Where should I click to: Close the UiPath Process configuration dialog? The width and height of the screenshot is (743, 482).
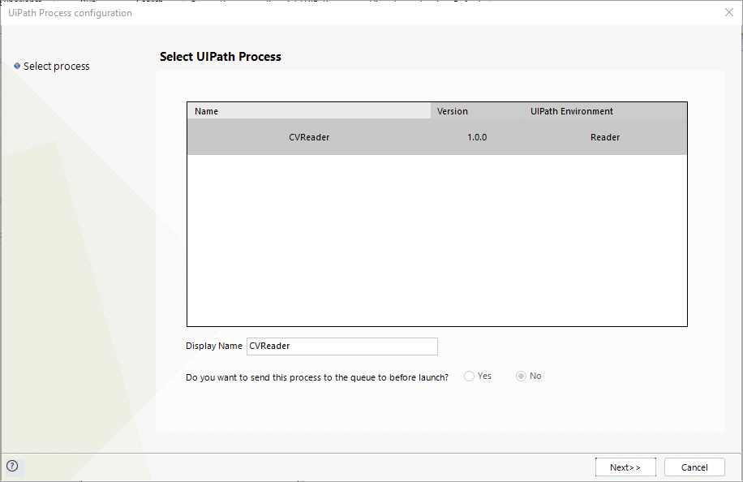pos(728,12)
